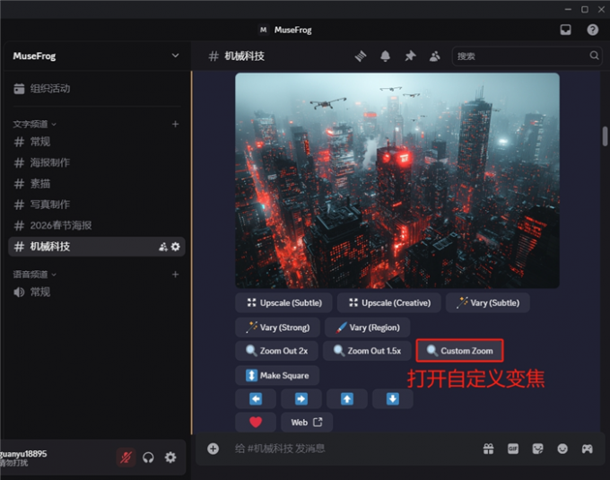Open the threads icon in channel header

coord(361,56)
